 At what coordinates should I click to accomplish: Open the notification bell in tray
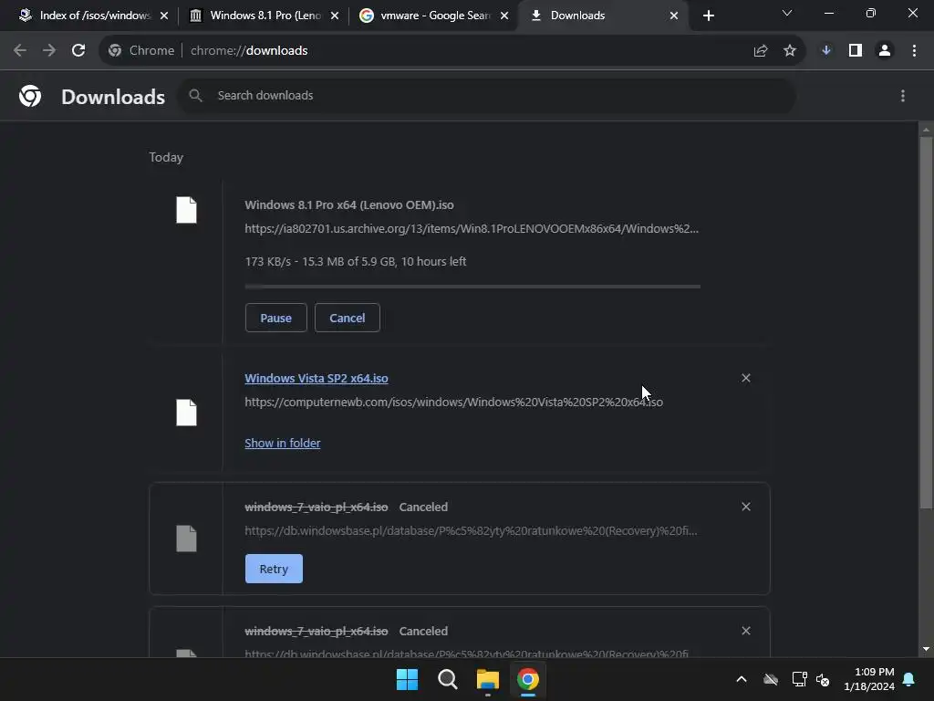(x=909, y=679)
